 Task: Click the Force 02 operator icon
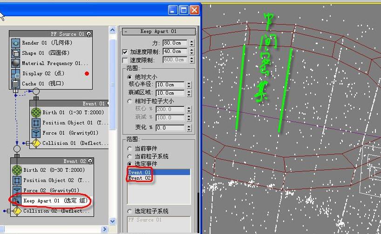[x=16, y=190]
